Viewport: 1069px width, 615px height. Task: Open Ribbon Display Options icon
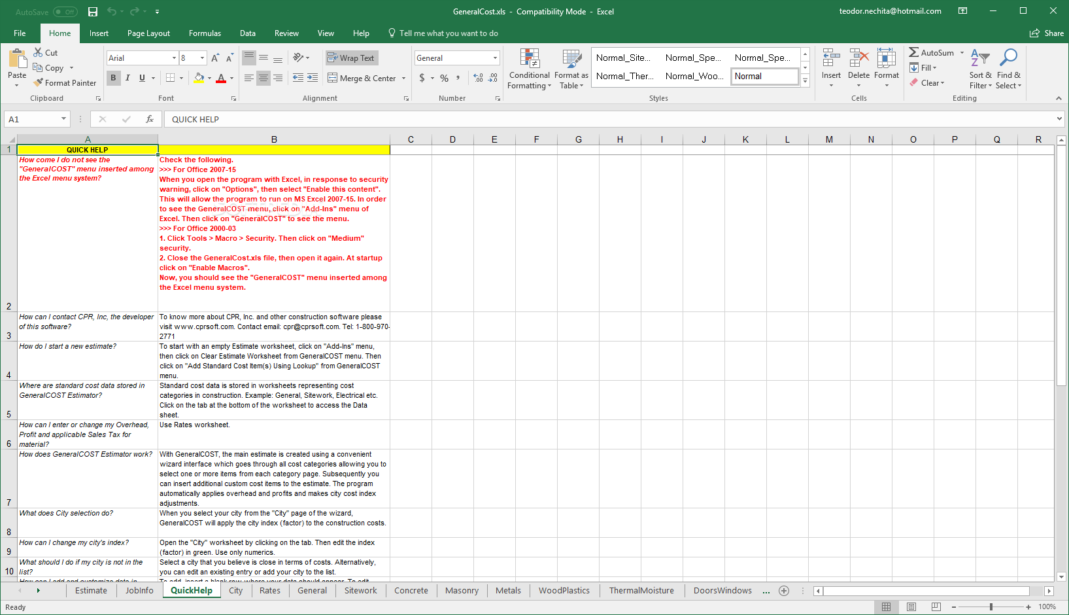[x=962, y=11]
